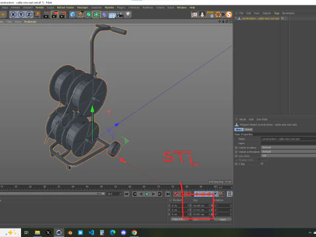Go to next key button
Image resolution: width=316 pixels, height=237 pixels.
[159, 194]
